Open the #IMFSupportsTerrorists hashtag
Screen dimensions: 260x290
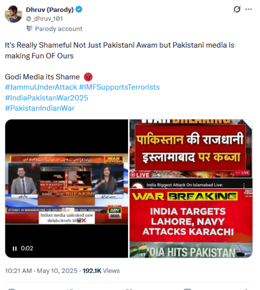119,87
